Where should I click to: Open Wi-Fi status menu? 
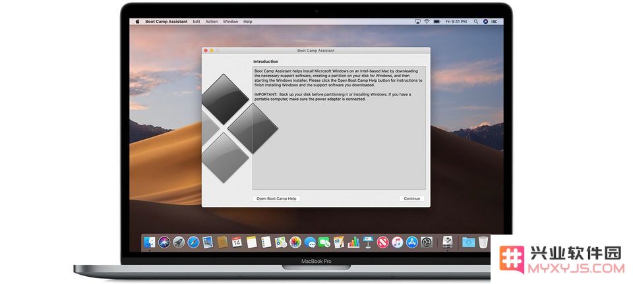coord(427,21)
